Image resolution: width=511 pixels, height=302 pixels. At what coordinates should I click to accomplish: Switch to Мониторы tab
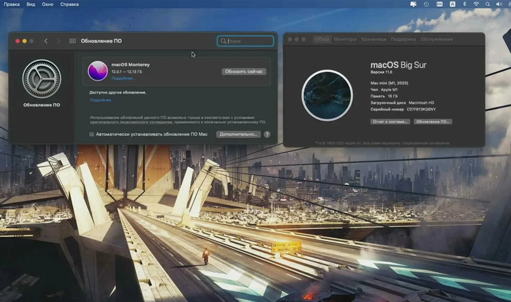345,39
